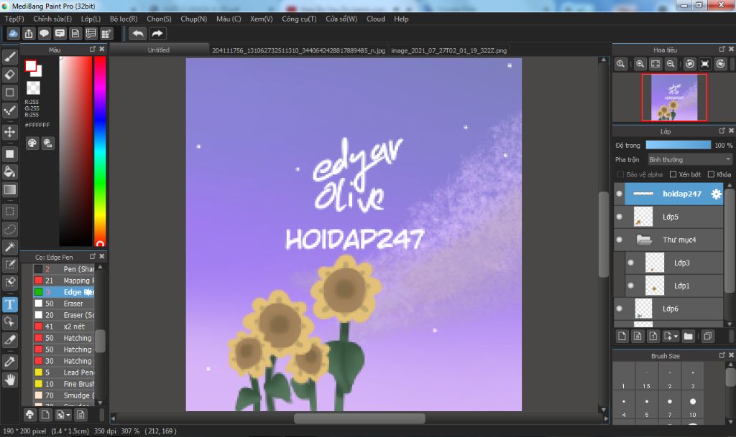The height and width of the screenshot is (437, 736).
Task: Select Mapping Pen brush entry
Action: tap(64, 281)
